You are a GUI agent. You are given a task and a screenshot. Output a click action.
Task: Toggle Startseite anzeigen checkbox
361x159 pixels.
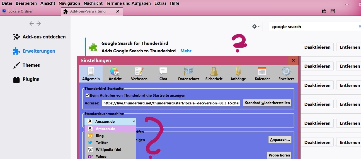click(x=87, y=95)
